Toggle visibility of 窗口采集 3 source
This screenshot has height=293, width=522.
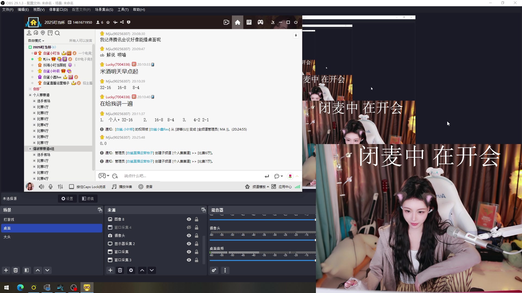189,260
